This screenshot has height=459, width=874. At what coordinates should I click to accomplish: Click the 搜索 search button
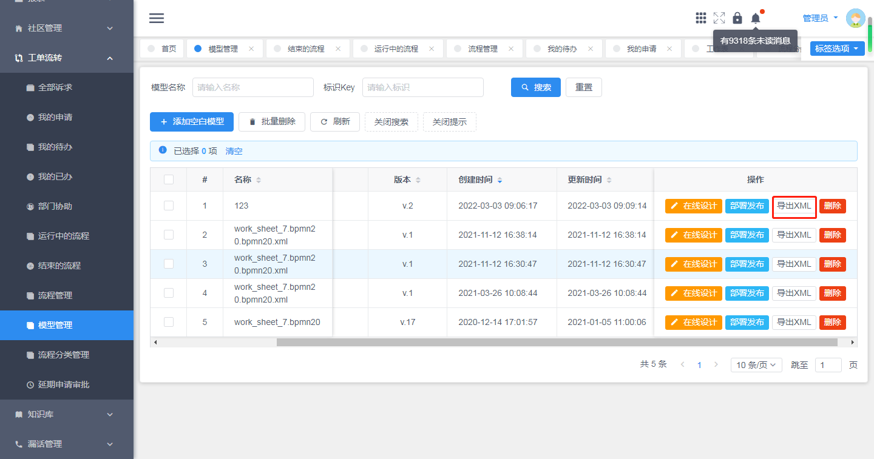pyautogui.click(x=536, y=87)
